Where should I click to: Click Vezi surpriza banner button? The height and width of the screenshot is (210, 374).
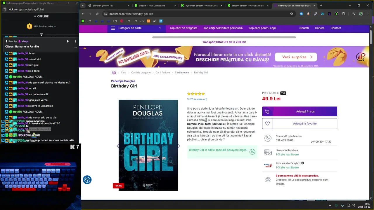click(x=295, y=57)
